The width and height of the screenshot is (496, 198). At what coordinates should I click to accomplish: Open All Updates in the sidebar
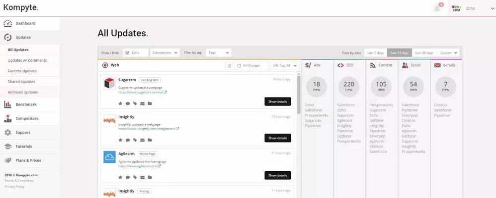point(30,50)
